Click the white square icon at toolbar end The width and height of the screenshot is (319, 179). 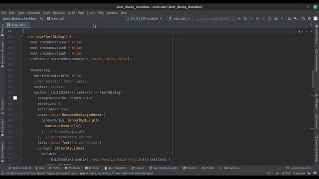point(316,18)
